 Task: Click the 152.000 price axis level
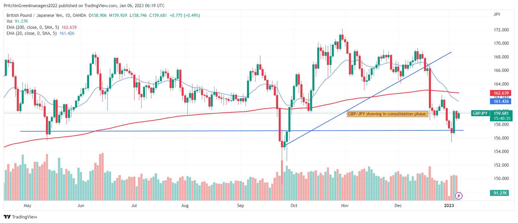tap(501, 165)
